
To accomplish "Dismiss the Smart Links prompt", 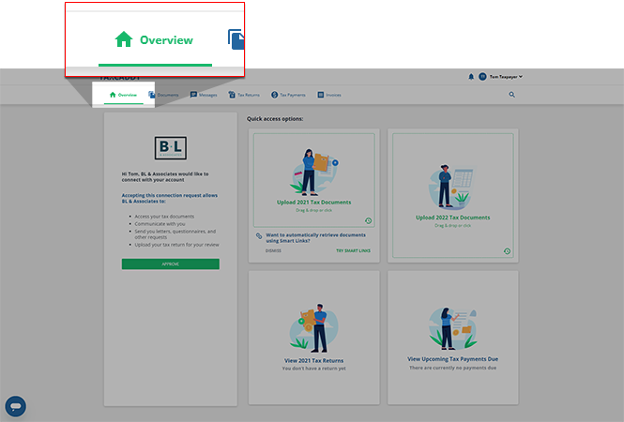I will click(273, 251).
